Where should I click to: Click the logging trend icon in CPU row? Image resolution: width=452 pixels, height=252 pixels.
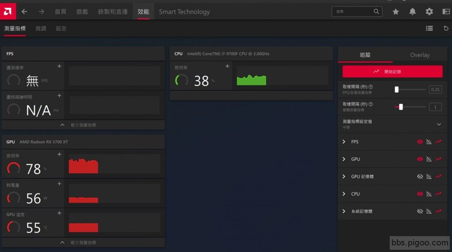click(438, 194)
